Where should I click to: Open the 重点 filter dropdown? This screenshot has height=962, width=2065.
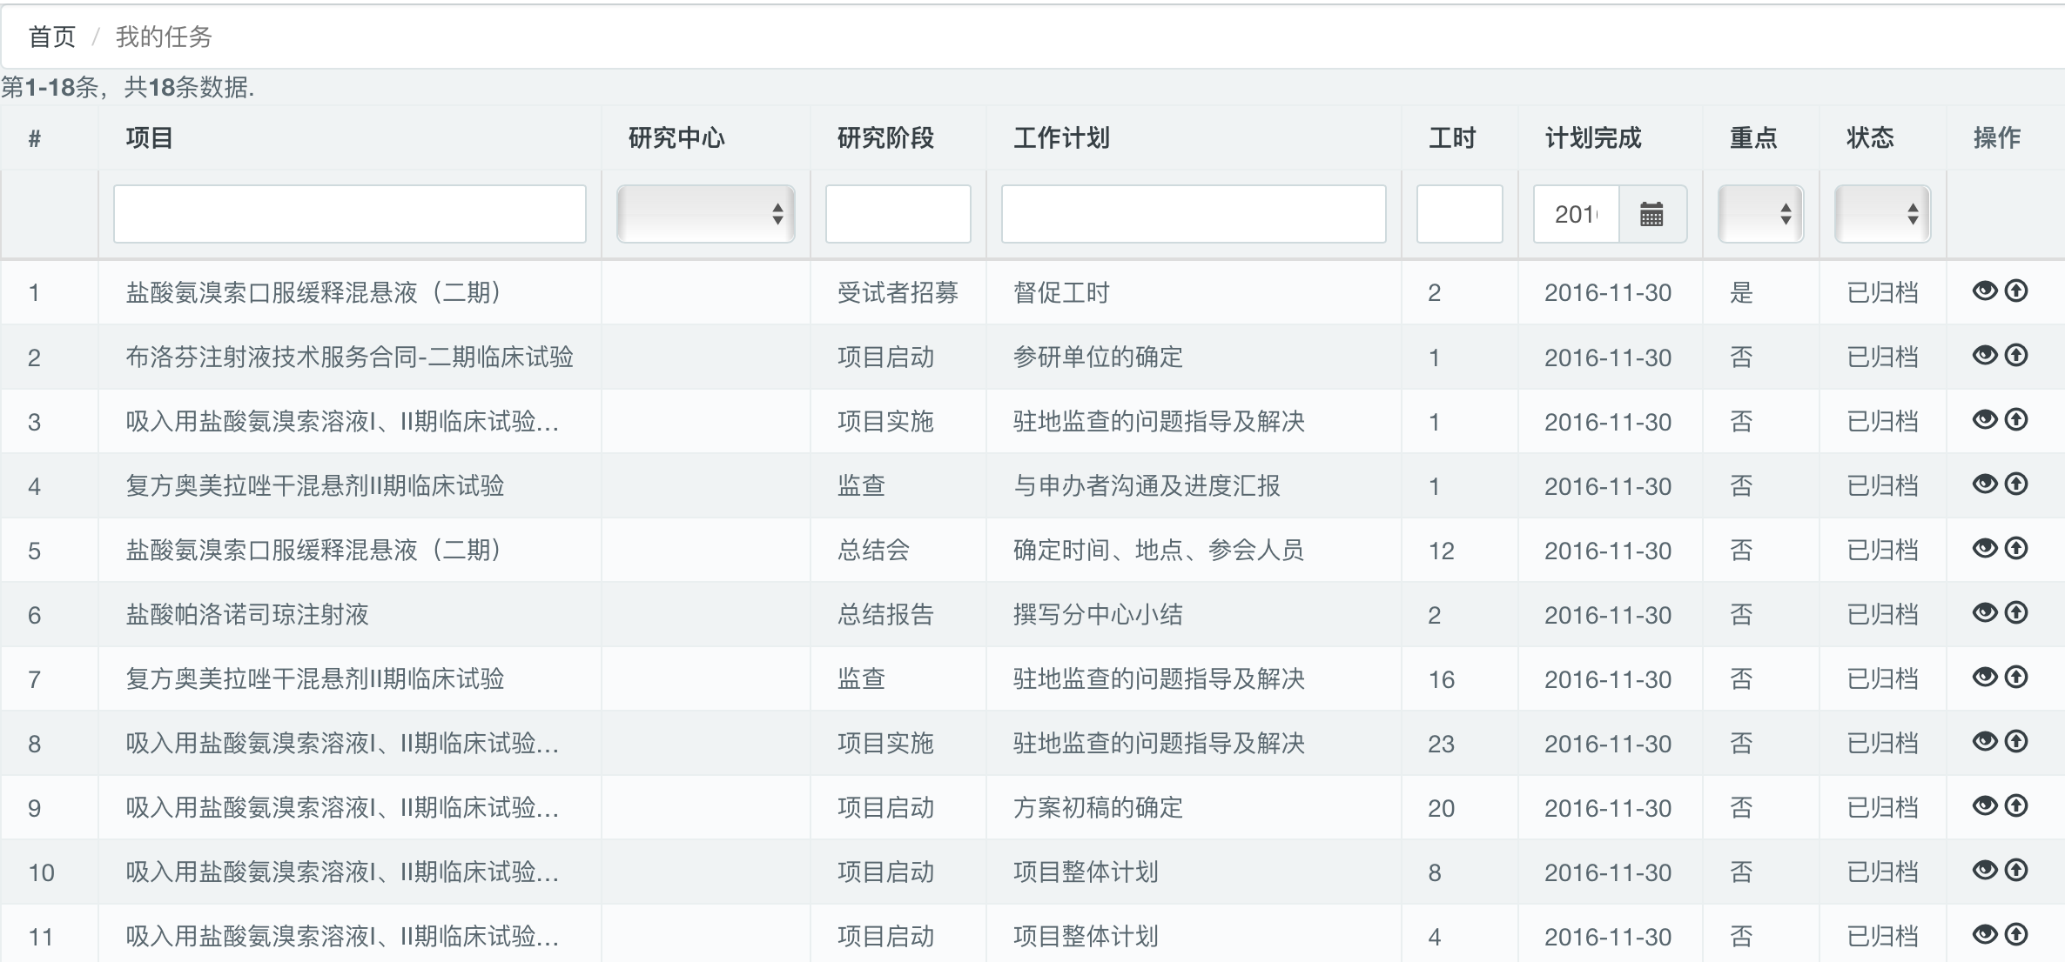click(x=1760, y=214)
